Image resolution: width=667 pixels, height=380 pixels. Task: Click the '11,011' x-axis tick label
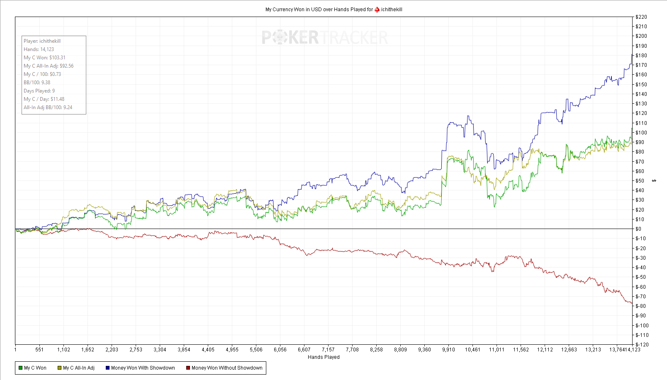[497, 350]
